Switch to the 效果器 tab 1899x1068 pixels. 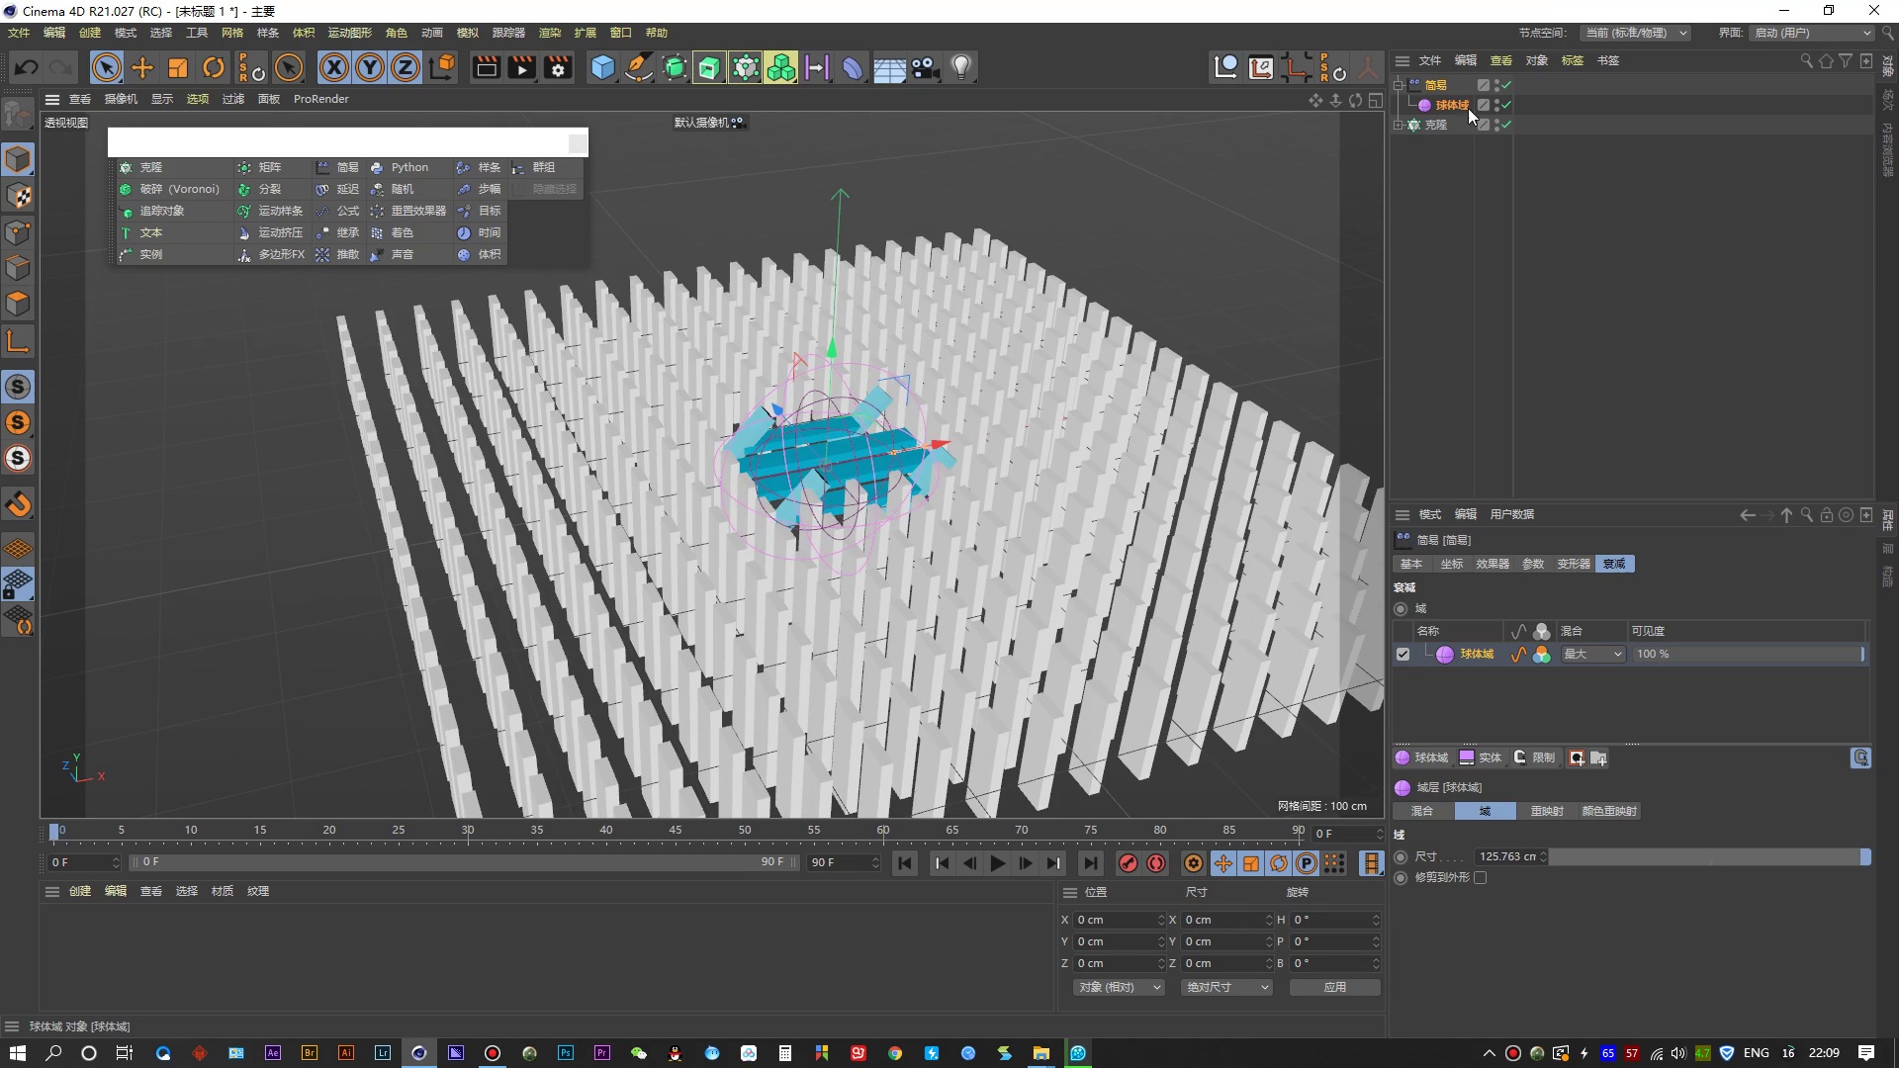click(1492, 564)
